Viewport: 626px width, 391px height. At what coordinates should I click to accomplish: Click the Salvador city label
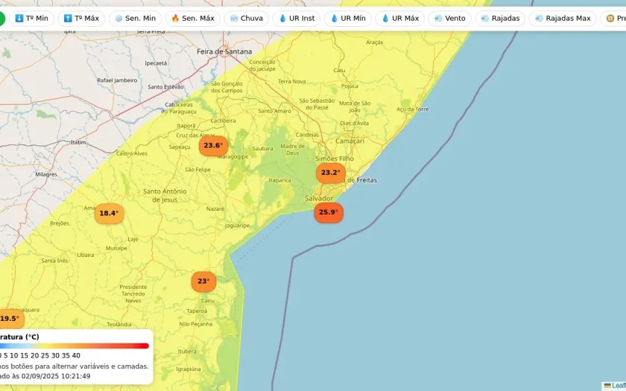coord(319,198)
